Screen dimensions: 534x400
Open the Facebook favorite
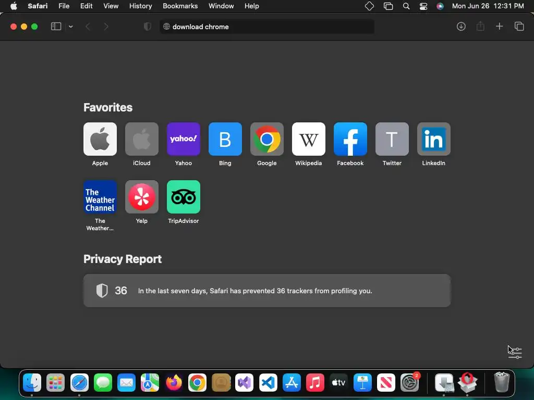(350, 139)
